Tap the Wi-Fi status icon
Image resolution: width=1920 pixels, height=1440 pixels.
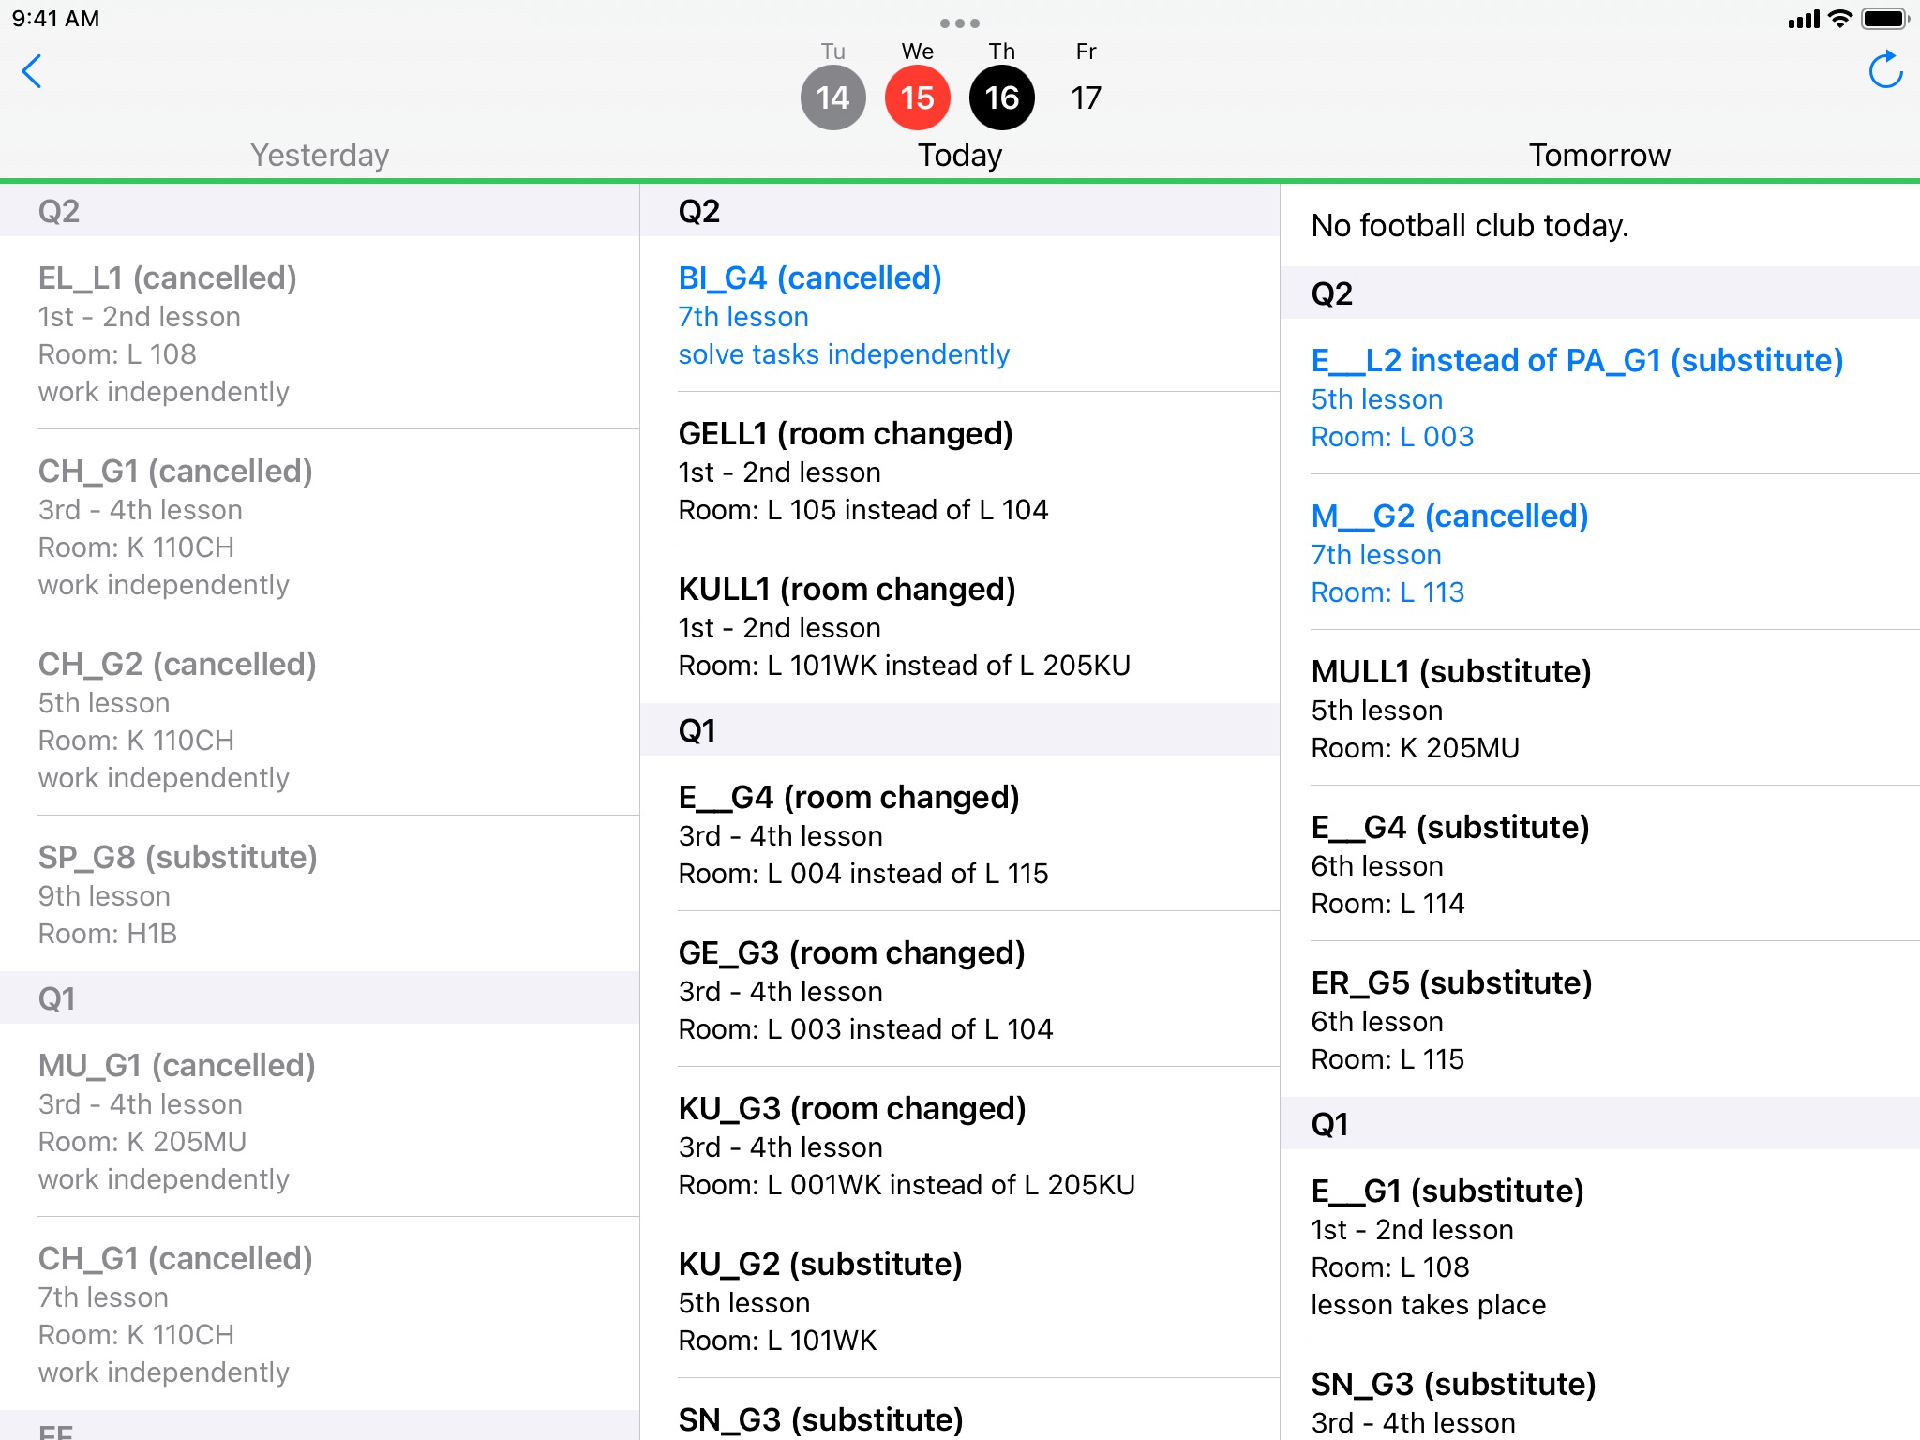pyautogui.click(x=1840, y=19)
